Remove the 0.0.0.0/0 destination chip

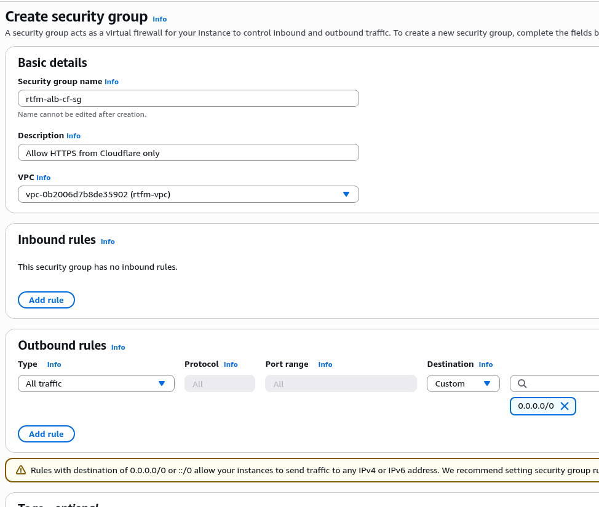[564, 406]
